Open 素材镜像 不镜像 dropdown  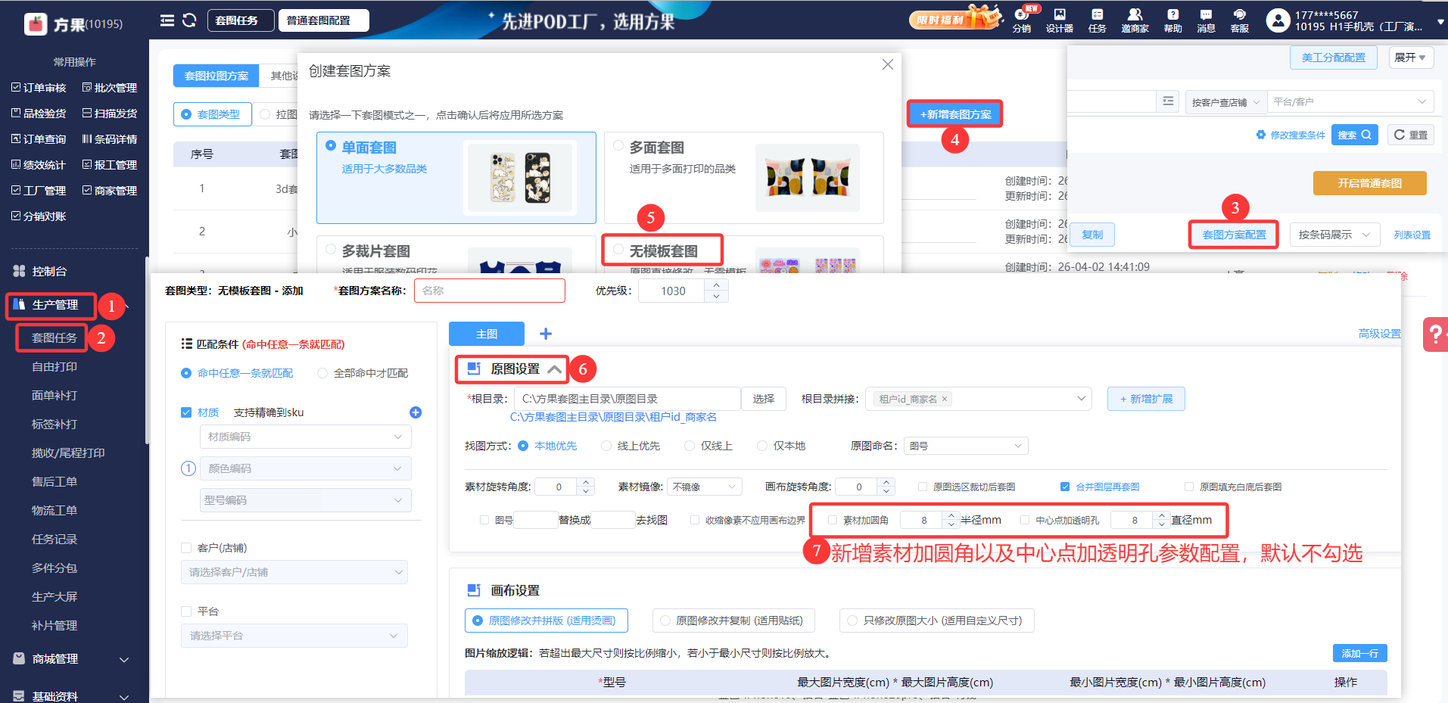[704, 487]
